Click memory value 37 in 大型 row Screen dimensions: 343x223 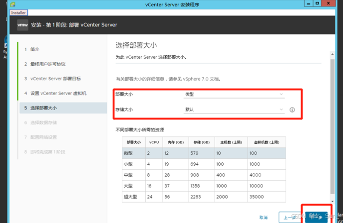point(167,186)
